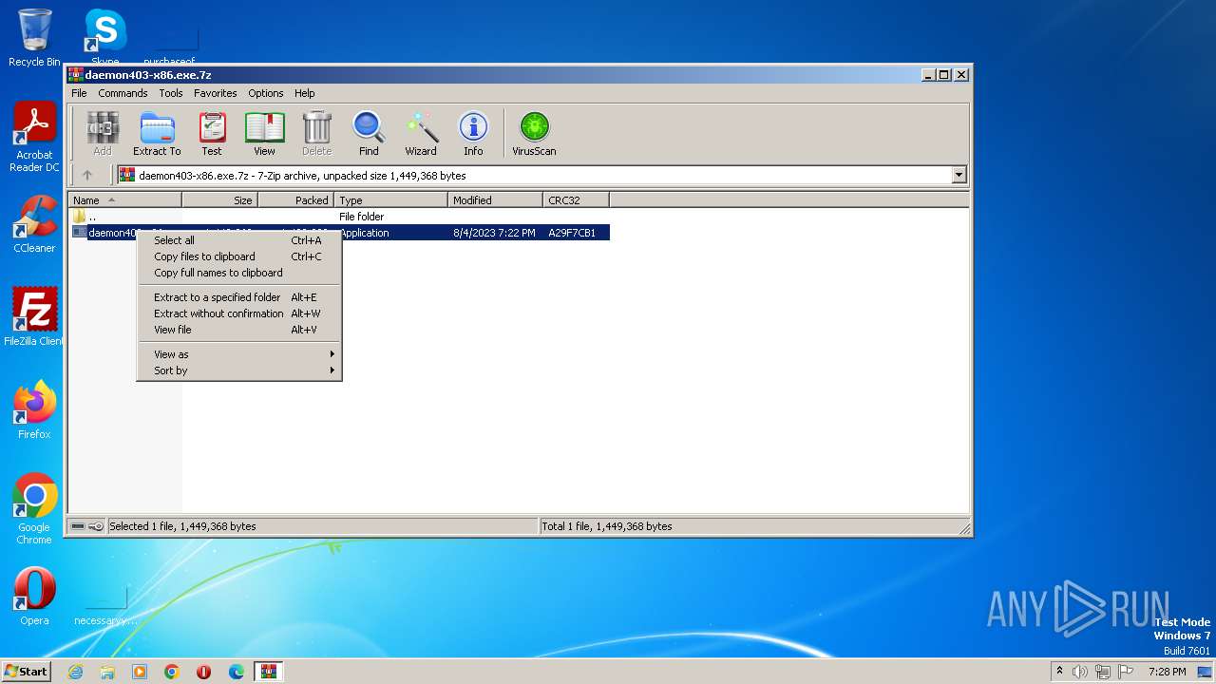Click the drive and key icons in status bar
1216x684 pixels.
[87, 526]
